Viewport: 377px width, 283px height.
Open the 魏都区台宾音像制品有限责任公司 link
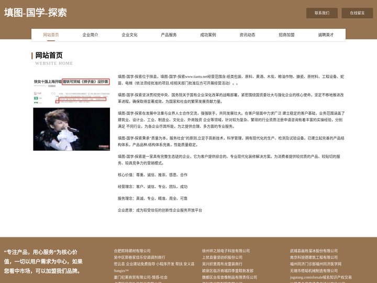[229, 277]
